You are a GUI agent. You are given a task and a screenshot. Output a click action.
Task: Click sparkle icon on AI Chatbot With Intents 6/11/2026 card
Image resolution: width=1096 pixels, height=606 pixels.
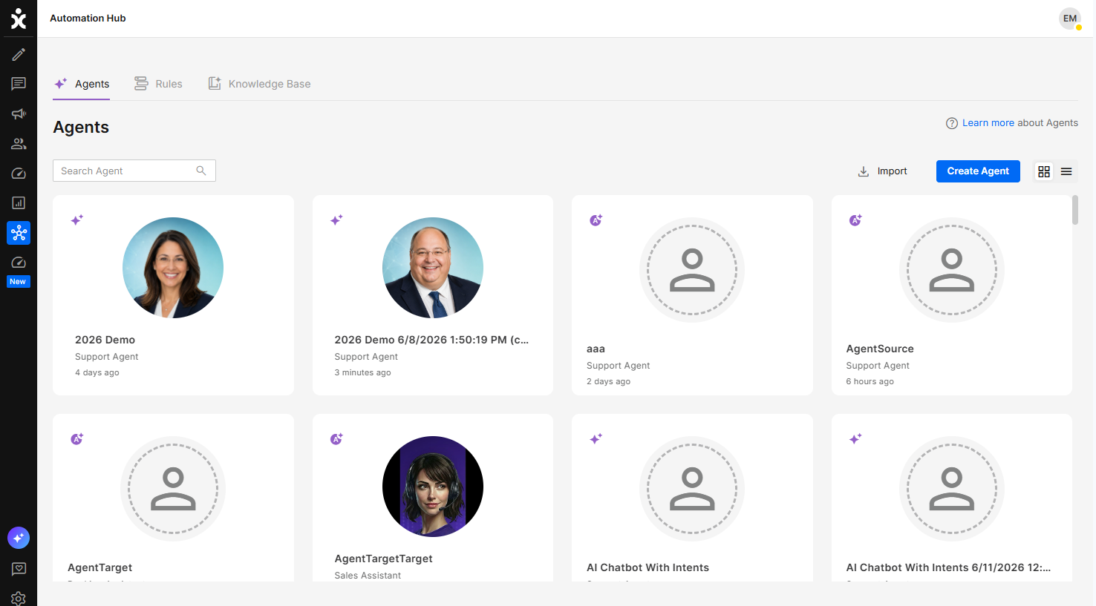point(855,439)
